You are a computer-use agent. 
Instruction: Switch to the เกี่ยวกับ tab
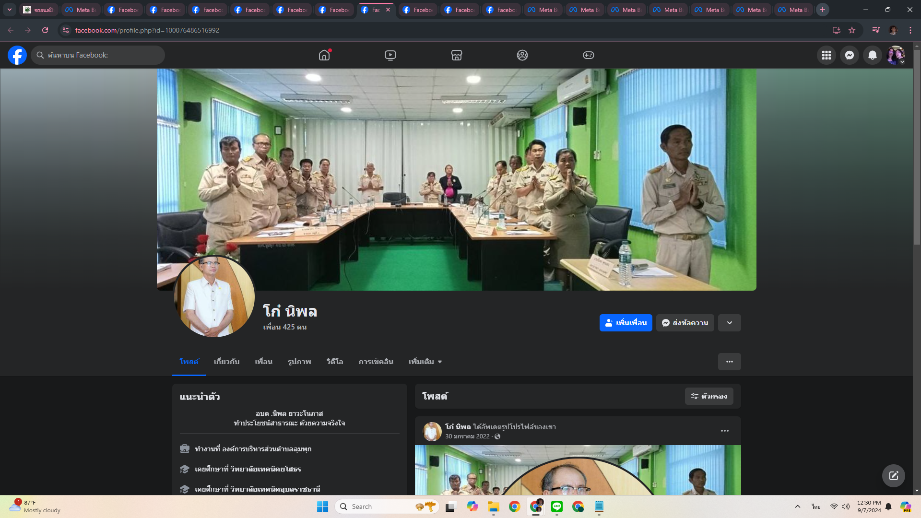[226, 362]
